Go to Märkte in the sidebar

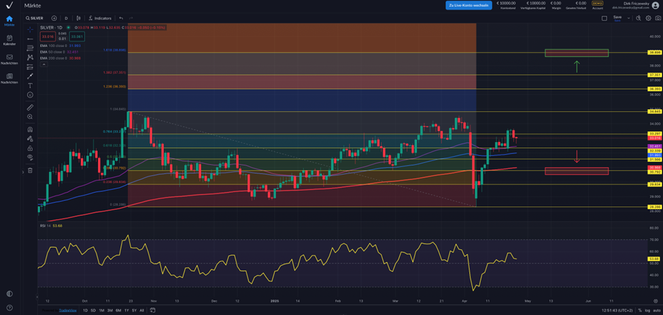[x=10, y=20]
